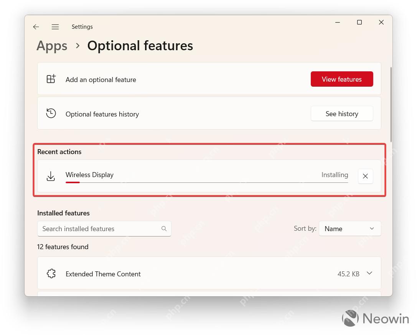The width and height of the screenshot is (417, 335).
Task: Click the Add an optional feature icon
Action: pyautogui.click(x=51, y=79)
